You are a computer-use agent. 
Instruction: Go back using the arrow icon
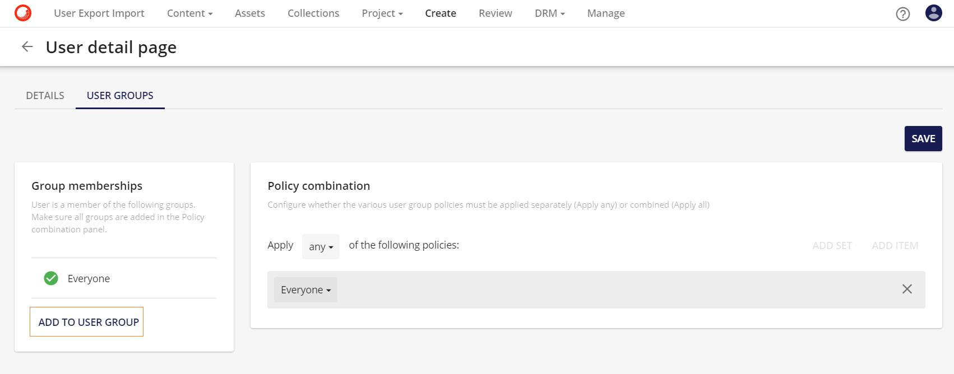point(27,47)
